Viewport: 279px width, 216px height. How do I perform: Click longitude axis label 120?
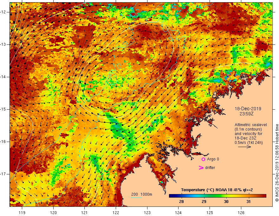coord(53,213)
